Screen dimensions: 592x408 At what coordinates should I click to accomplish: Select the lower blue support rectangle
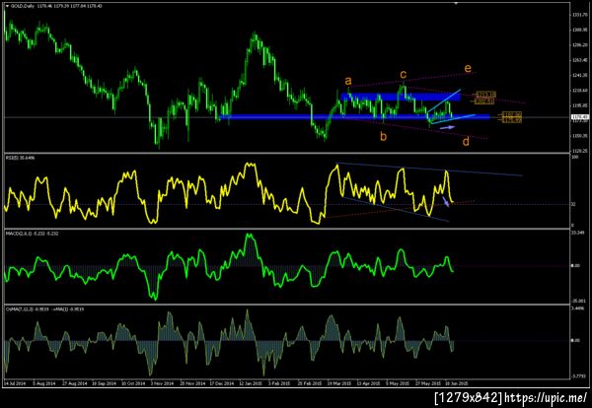pos(354,117)
